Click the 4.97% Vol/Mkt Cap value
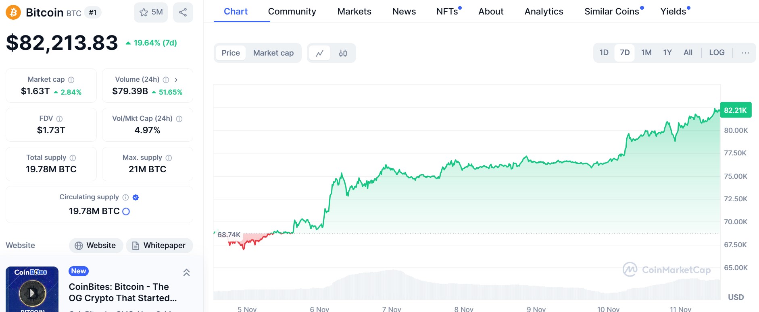 click(148, 130)
